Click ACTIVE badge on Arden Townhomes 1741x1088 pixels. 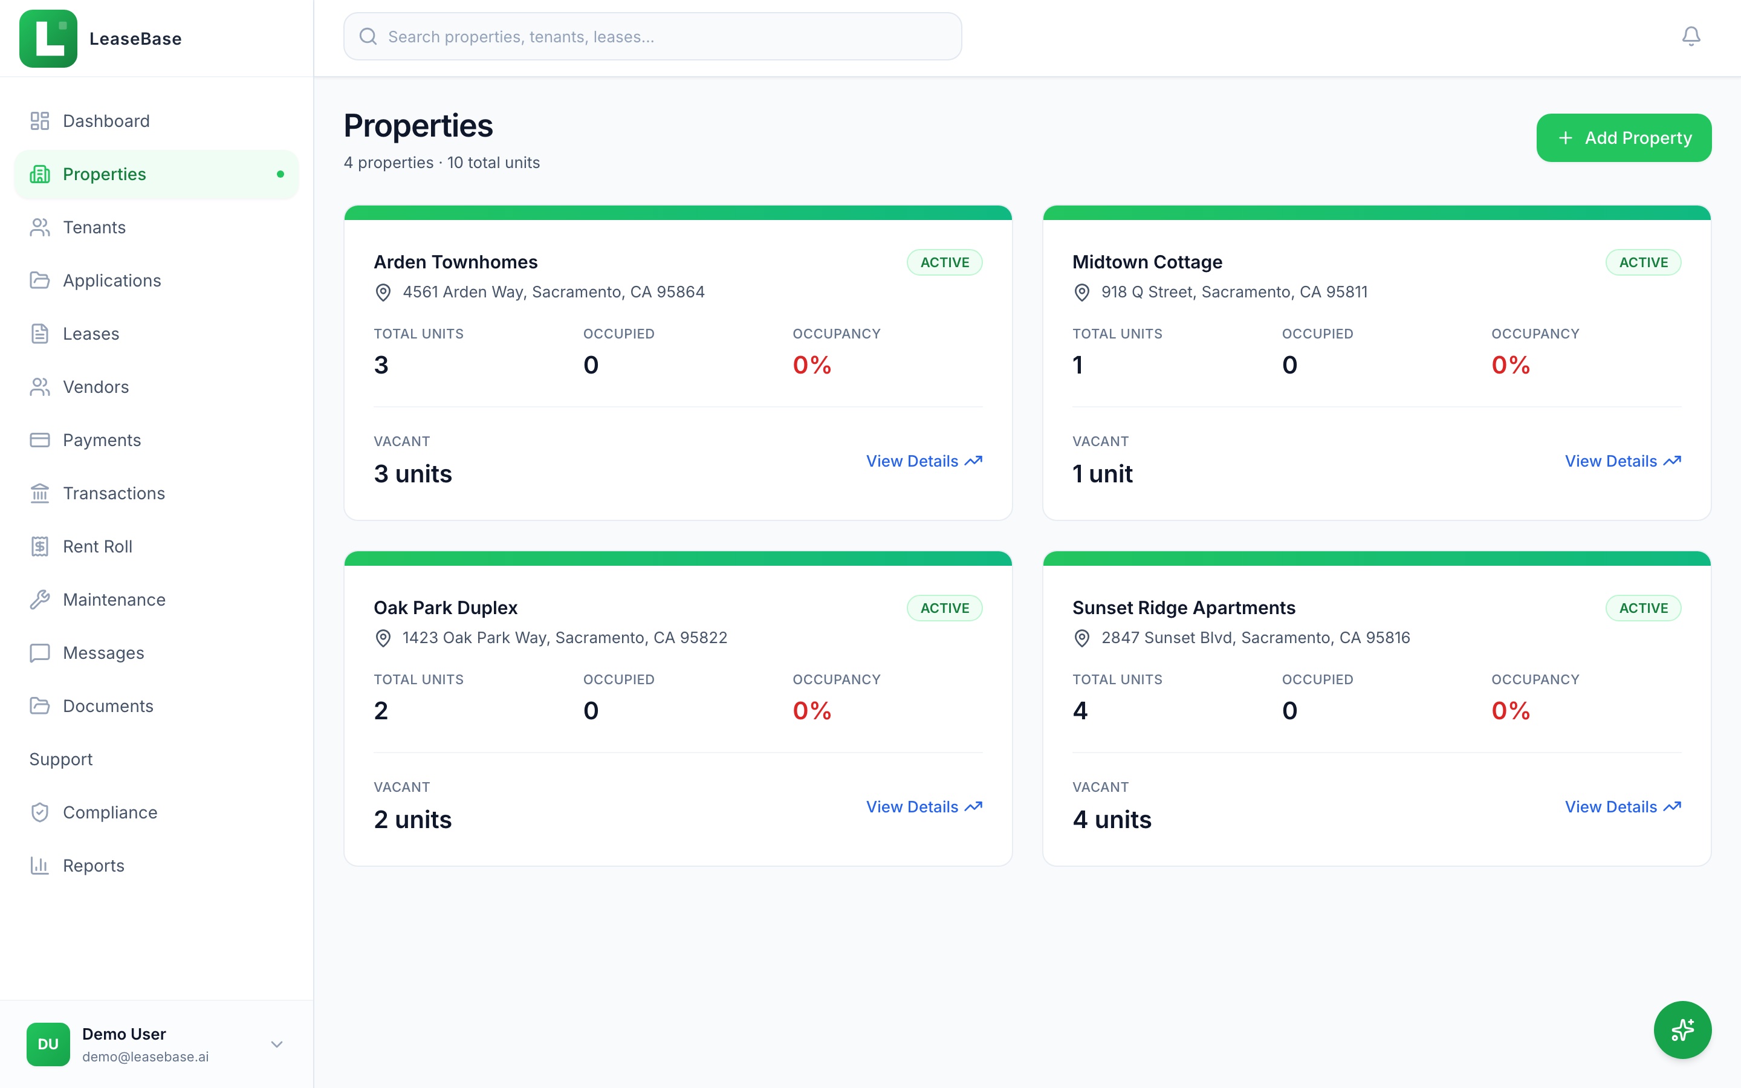click(x=945, y=262)
